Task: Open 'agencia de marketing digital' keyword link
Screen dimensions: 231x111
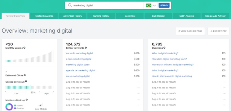Action: click(81, 70)
